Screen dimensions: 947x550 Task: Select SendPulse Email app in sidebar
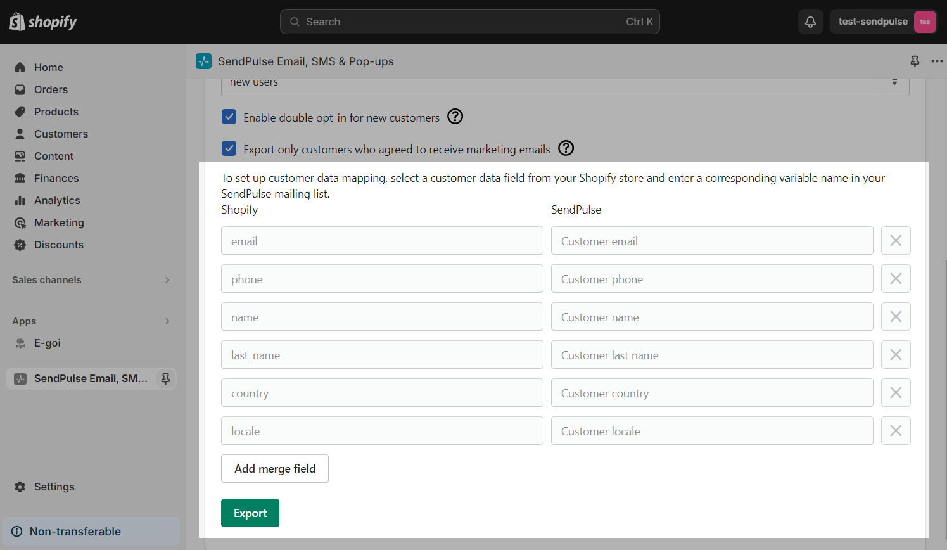(x=91, y=378)
